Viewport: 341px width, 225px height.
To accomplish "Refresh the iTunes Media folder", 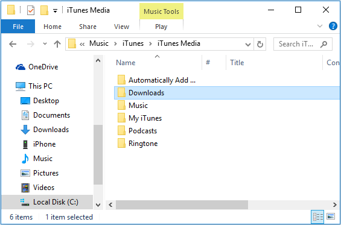I will click(x=260, y=45).
